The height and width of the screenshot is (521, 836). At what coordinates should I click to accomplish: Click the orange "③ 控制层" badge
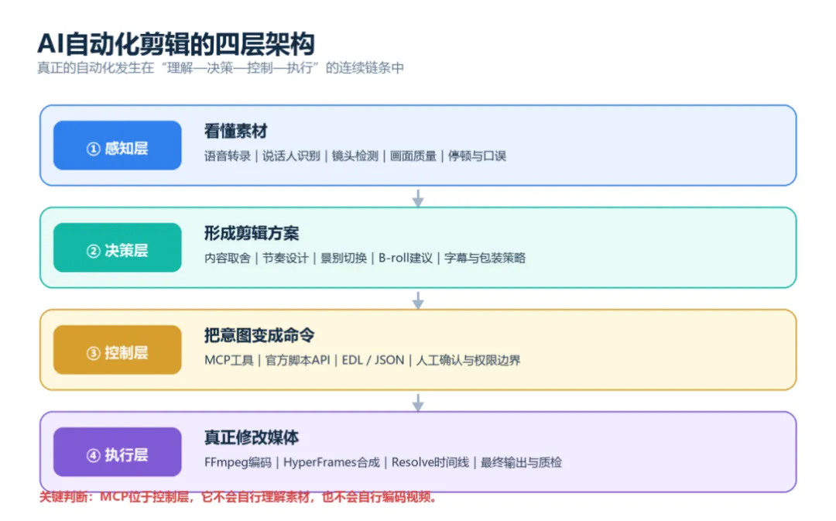click(x=118, y=350)
